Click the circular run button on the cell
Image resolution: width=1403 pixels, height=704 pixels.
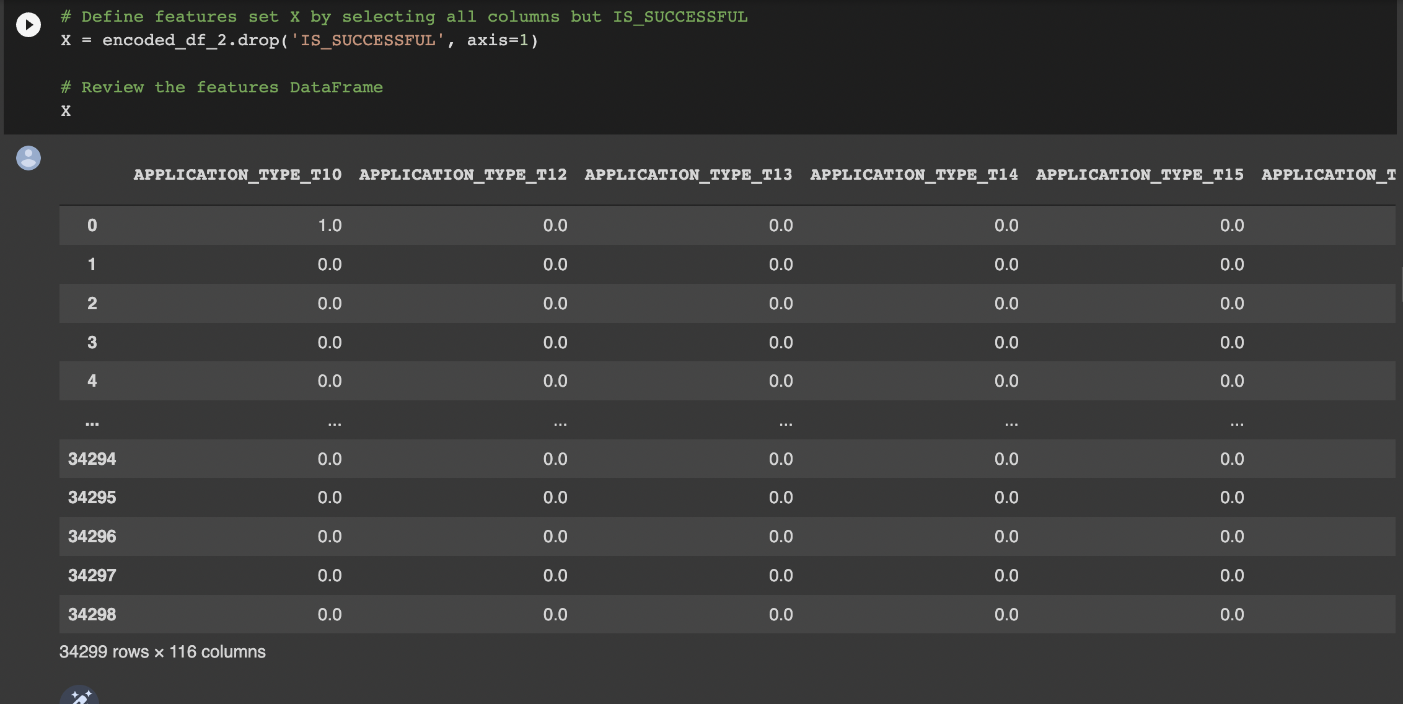pyautogui.click(x=28, y=25)
